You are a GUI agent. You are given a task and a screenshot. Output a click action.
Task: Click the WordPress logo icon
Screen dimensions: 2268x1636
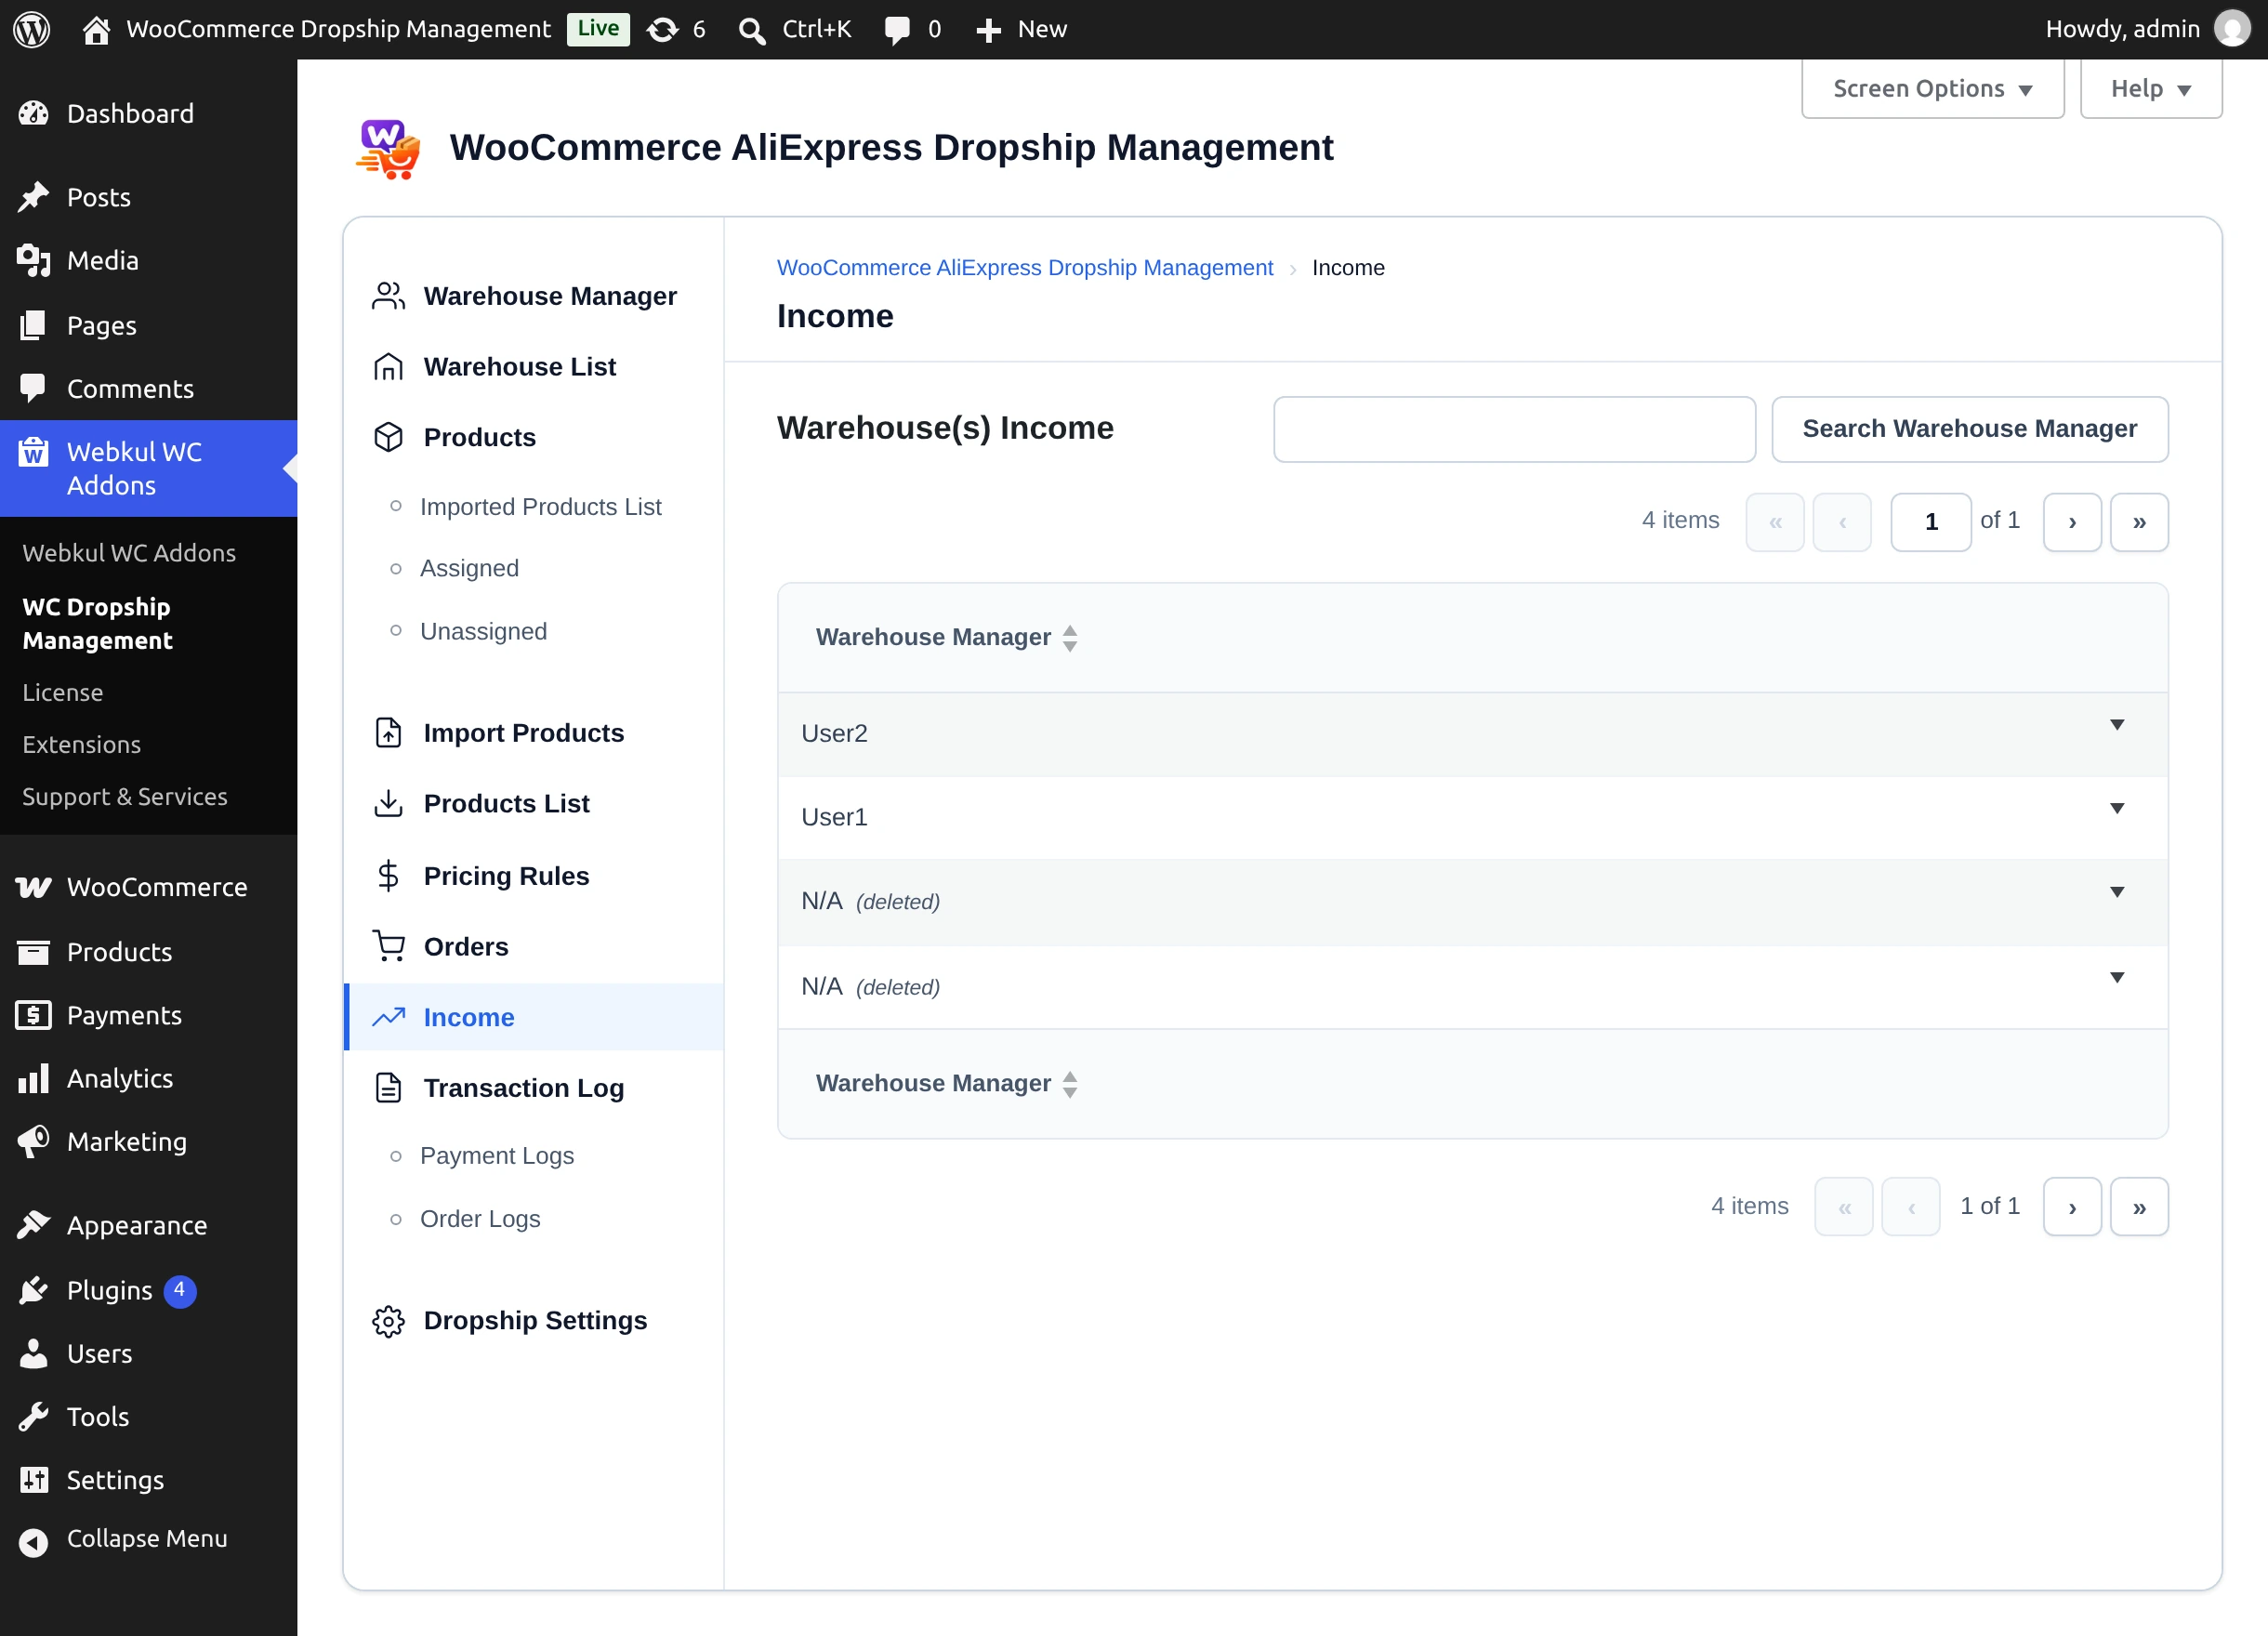[x=32, y=29]
